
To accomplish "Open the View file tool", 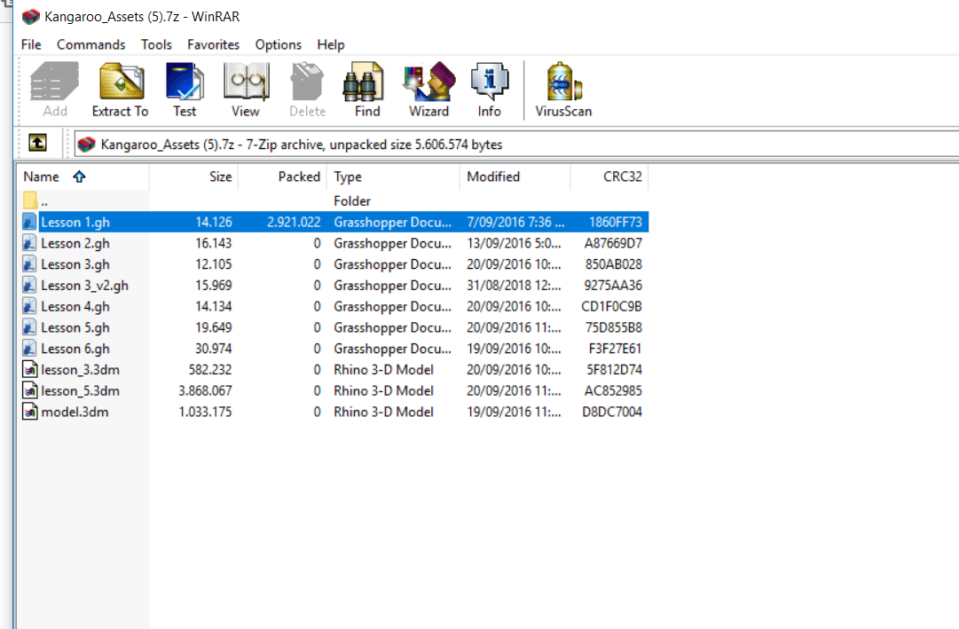I will coord(245,90).
